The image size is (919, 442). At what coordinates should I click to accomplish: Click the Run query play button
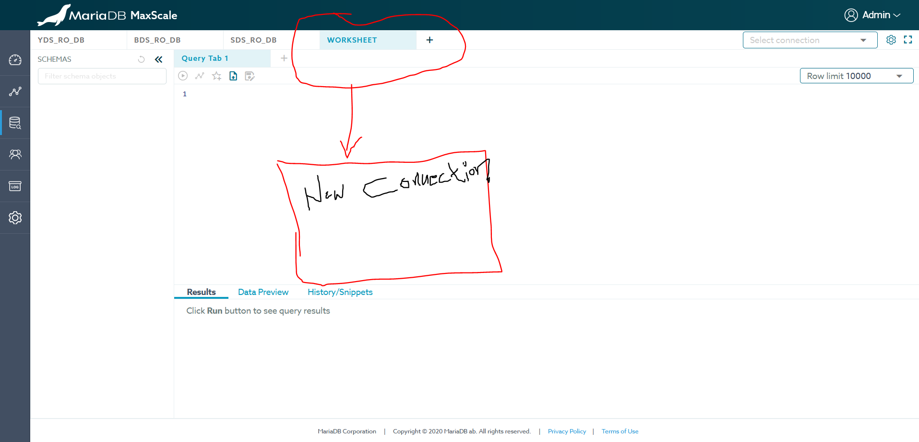point(183,76)
